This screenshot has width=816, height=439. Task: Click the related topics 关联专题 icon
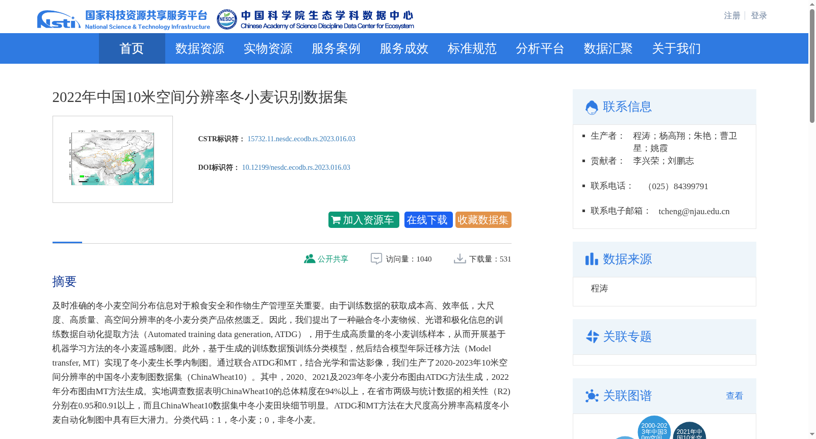(592, 337)
